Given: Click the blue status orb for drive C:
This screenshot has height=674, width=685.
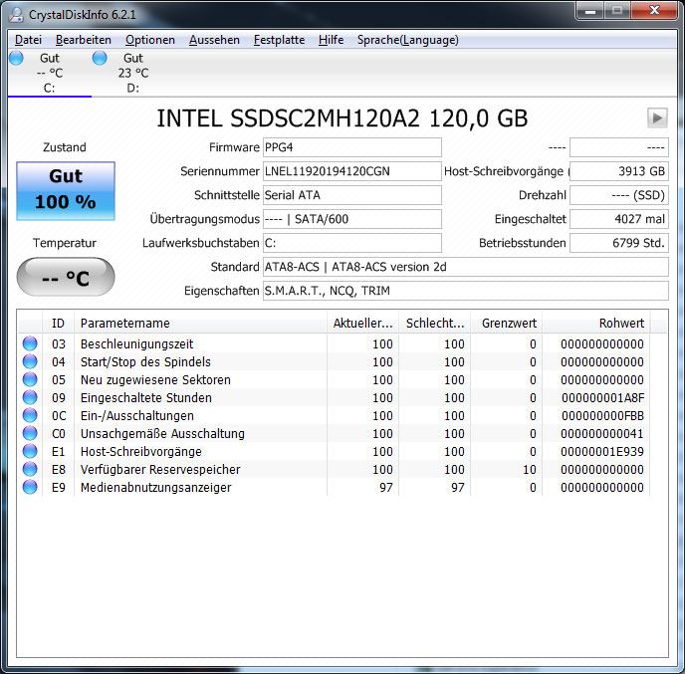Looking at the screenshot, I should pyautogui.click(x=16, y=58).
